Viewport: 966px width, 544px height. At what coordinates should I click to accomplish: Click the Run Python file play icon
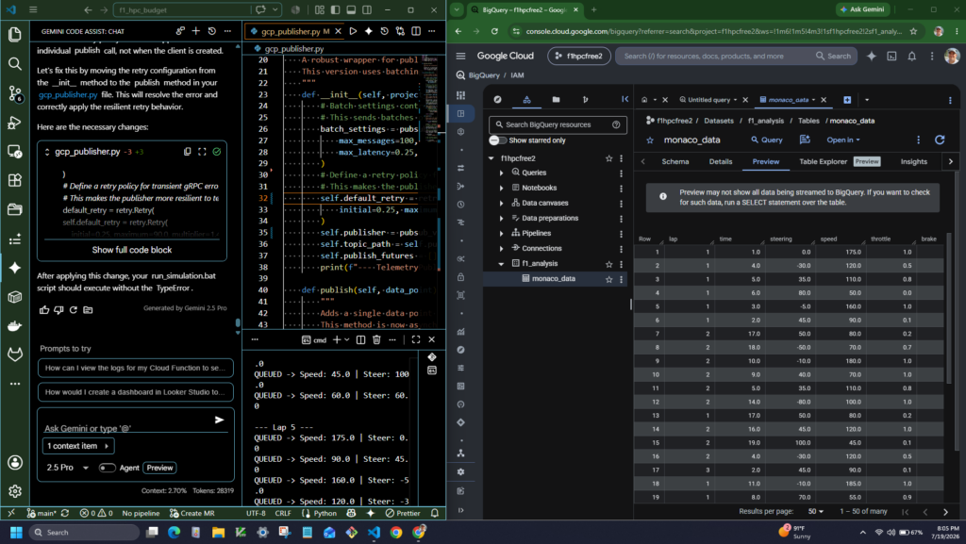tap(353, 31)
